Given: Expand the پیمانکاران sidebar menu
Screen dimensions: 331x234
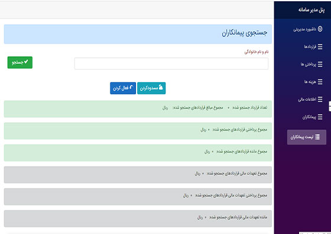Looking at the screenshot, I should tap(313, 116).
